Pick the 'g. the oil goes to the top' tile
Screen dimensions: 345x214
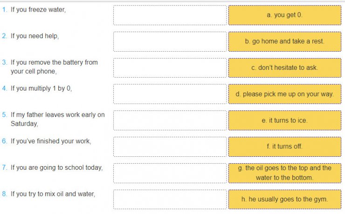coord(284,173)
